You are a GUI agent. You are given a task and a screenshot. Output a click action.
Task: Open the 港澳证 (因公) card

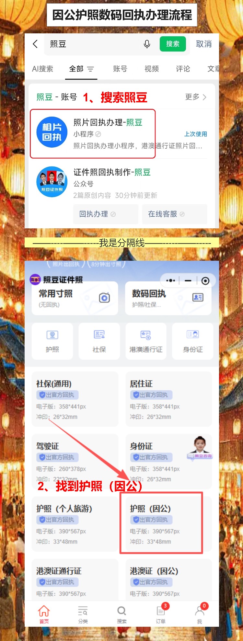coord(168,580)
